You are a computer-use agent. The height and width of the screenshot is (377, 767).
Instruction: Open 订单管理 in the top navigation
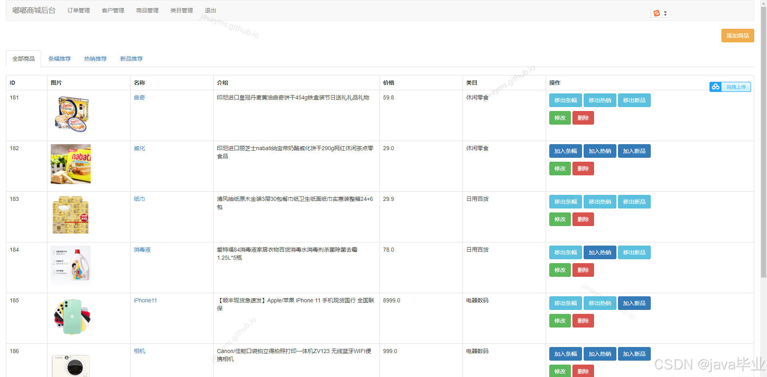pos(79,10)
